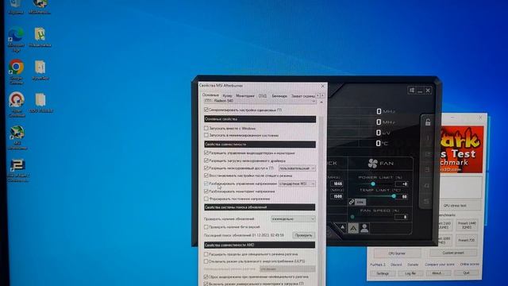The height and width of the screenshot is (286, 508).
Task: Toggle Синхронизировать настройки одинаковых ГП checkbox
Action: point(206,110)
